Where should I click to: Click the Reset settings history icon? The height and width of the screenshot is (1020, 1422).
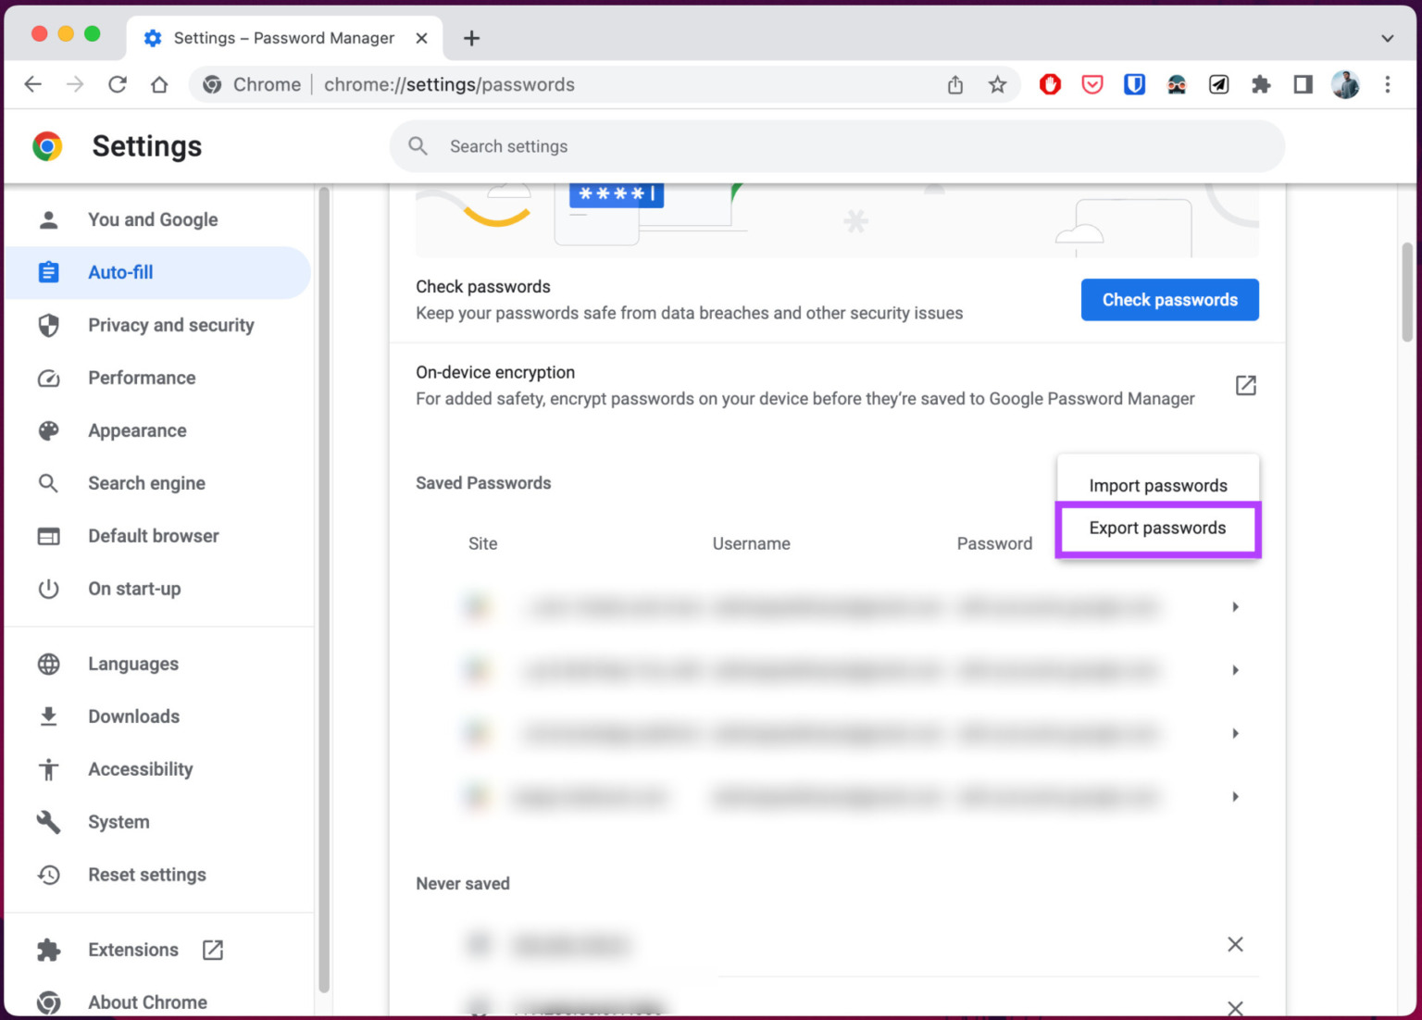tap(47, 875)
